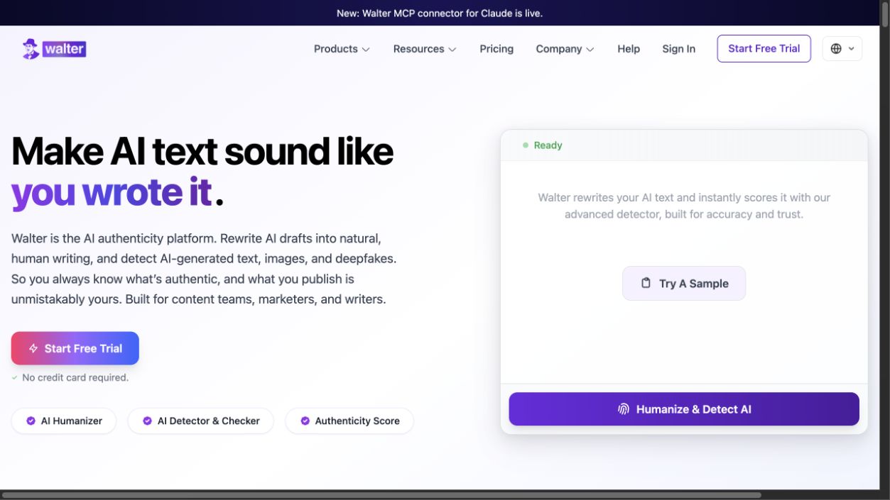Viewport: 890px width, 500px height.
Task: Click Sign In in the navigation
Action: coord(679,49)
